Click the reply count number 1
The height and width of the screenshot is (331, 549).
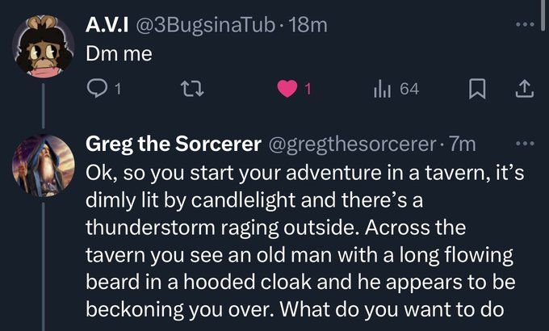tap(117, 90)
